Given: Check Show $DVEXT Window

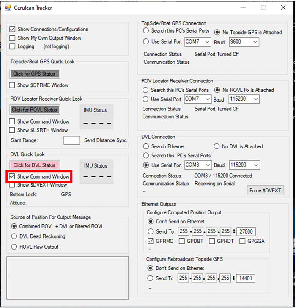Looking at the screenshot, I should pos(12,185).
